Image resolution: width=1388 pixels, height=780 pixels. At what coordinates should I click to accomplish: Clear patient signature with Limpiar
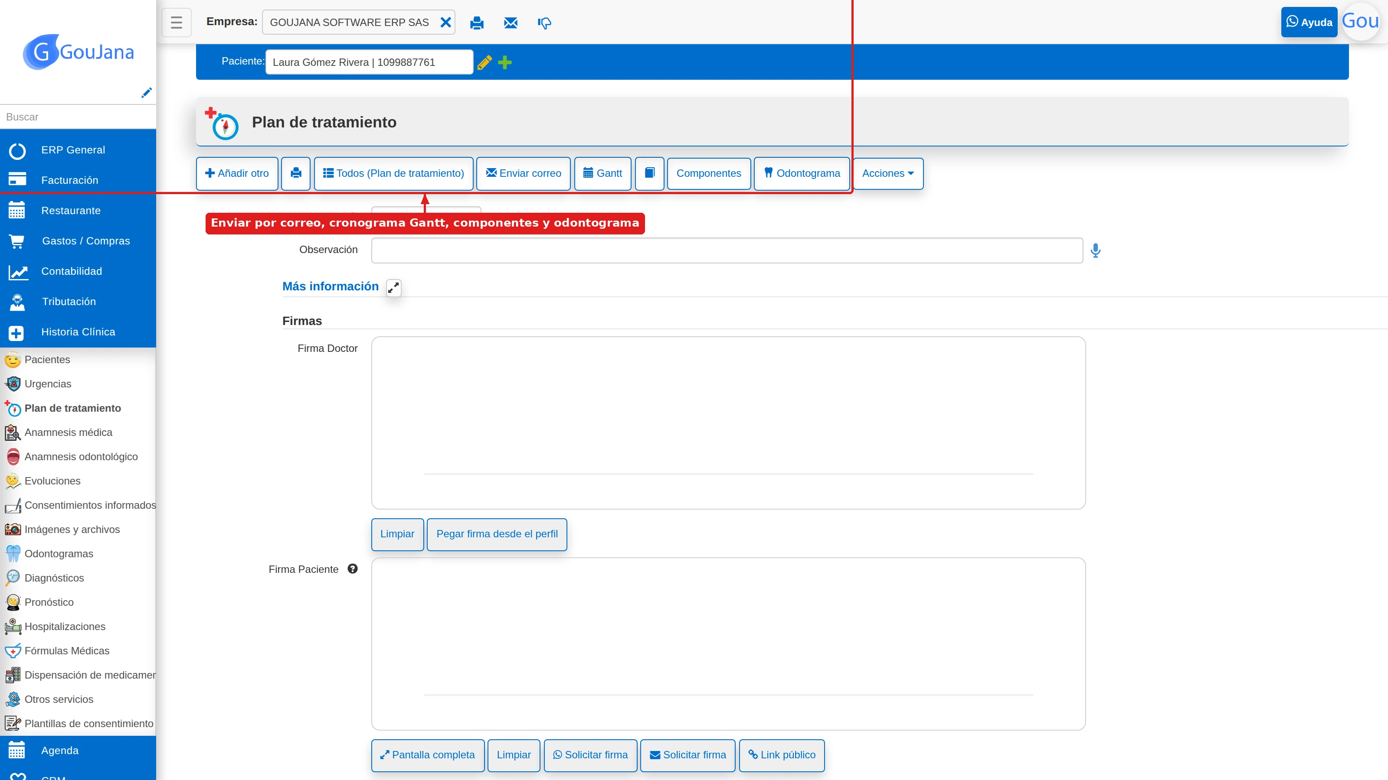pyautogui.click(x=514, y=755)
